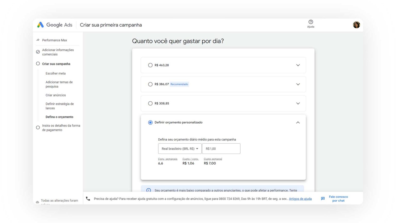Image resolution: width=396 pixels, height=223 pixels.
Task: Click the Custo semanal label
Action: point(213,159)
